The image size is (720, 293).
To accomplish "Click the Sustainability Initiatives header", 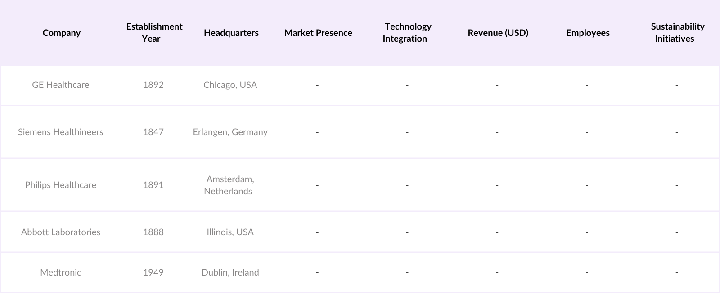I will pyautogui.click(x=677, y=33).
